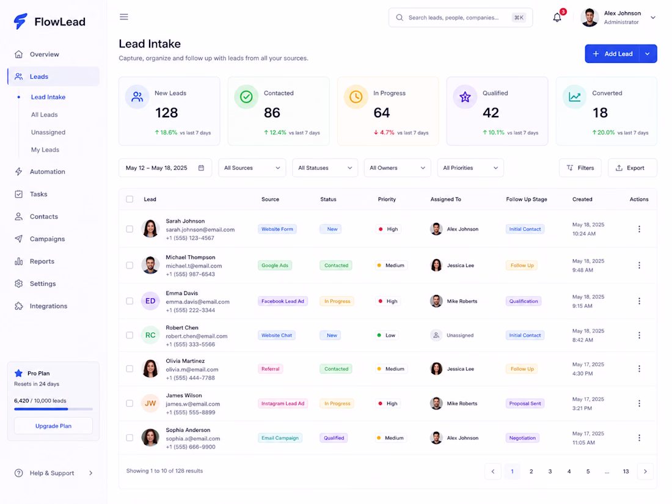Open the May 12 – May 18 date picker

click(x=165, y=167)
